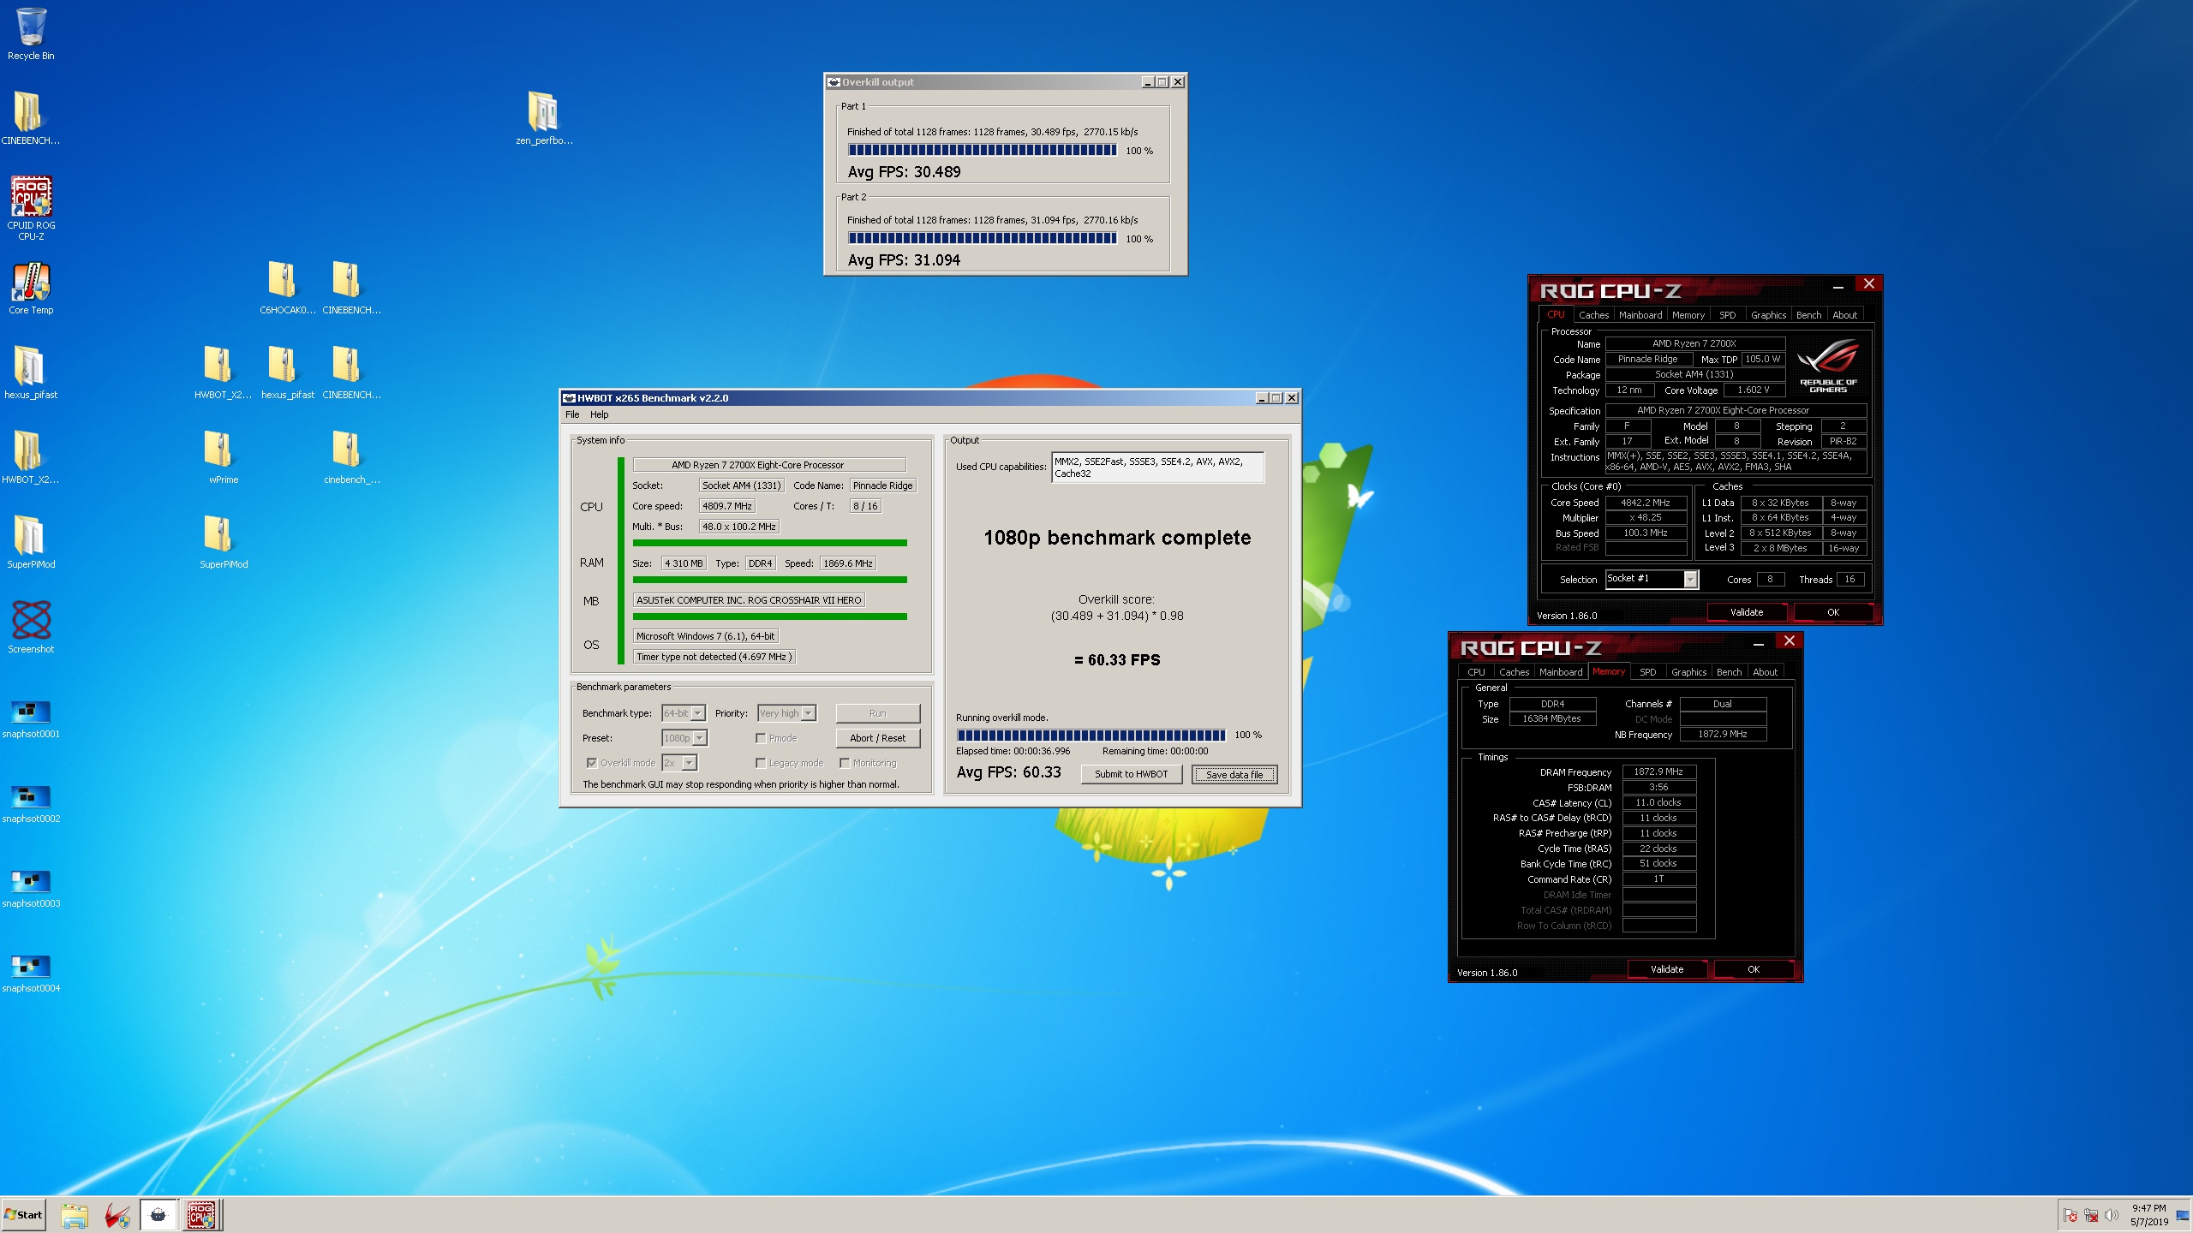This screenshot has height=1233, width=2193.
Task: Launch the Core Temp desktop shortcut
Action: [31, 289]
